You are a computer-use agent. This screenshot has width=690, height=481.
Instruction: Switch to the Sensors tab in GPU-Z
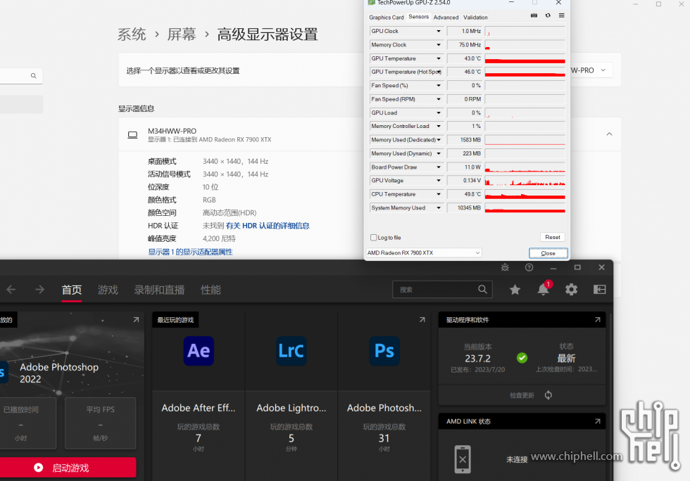click(418, 17)
